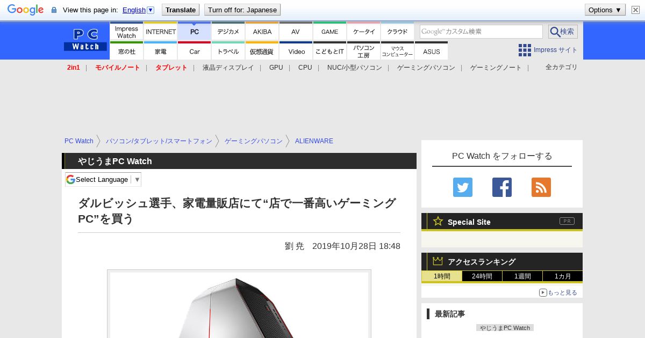Click the ALIENWARE breadcrumb link
The height and width of the screenshot is (338, 645).
(314, 141)
